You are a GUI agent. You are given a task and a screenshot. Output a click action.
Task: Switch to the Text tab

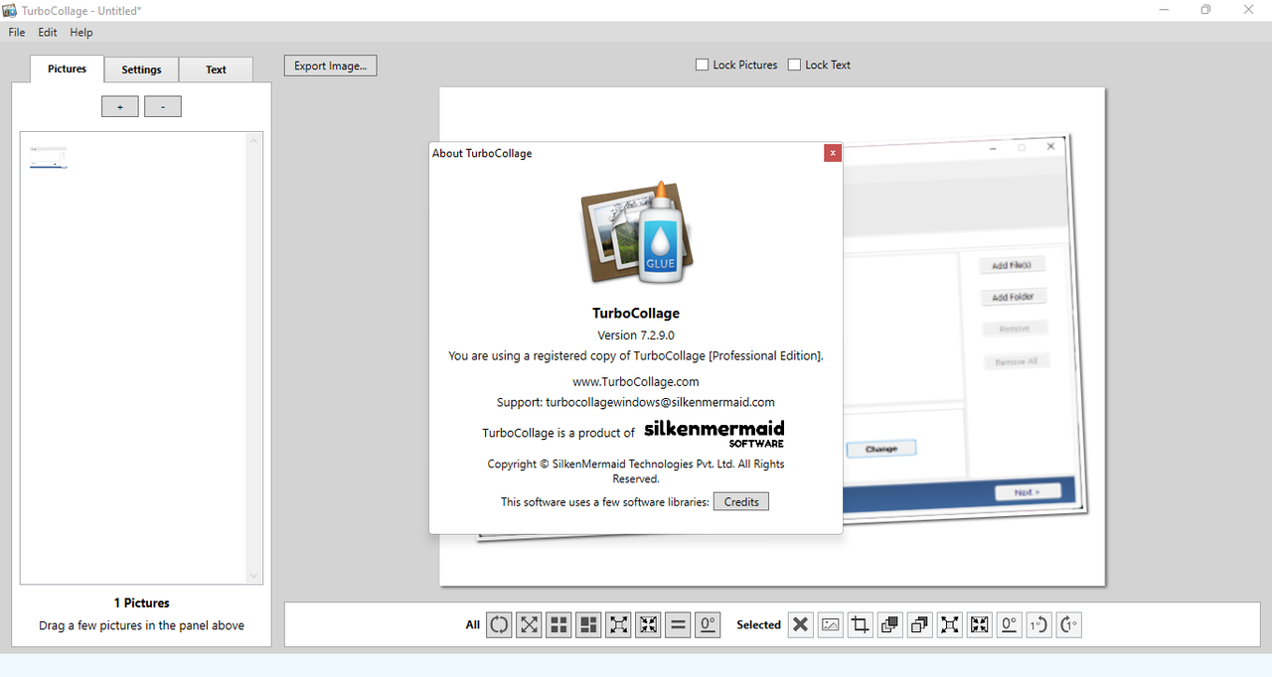click(x=216, y=69)
